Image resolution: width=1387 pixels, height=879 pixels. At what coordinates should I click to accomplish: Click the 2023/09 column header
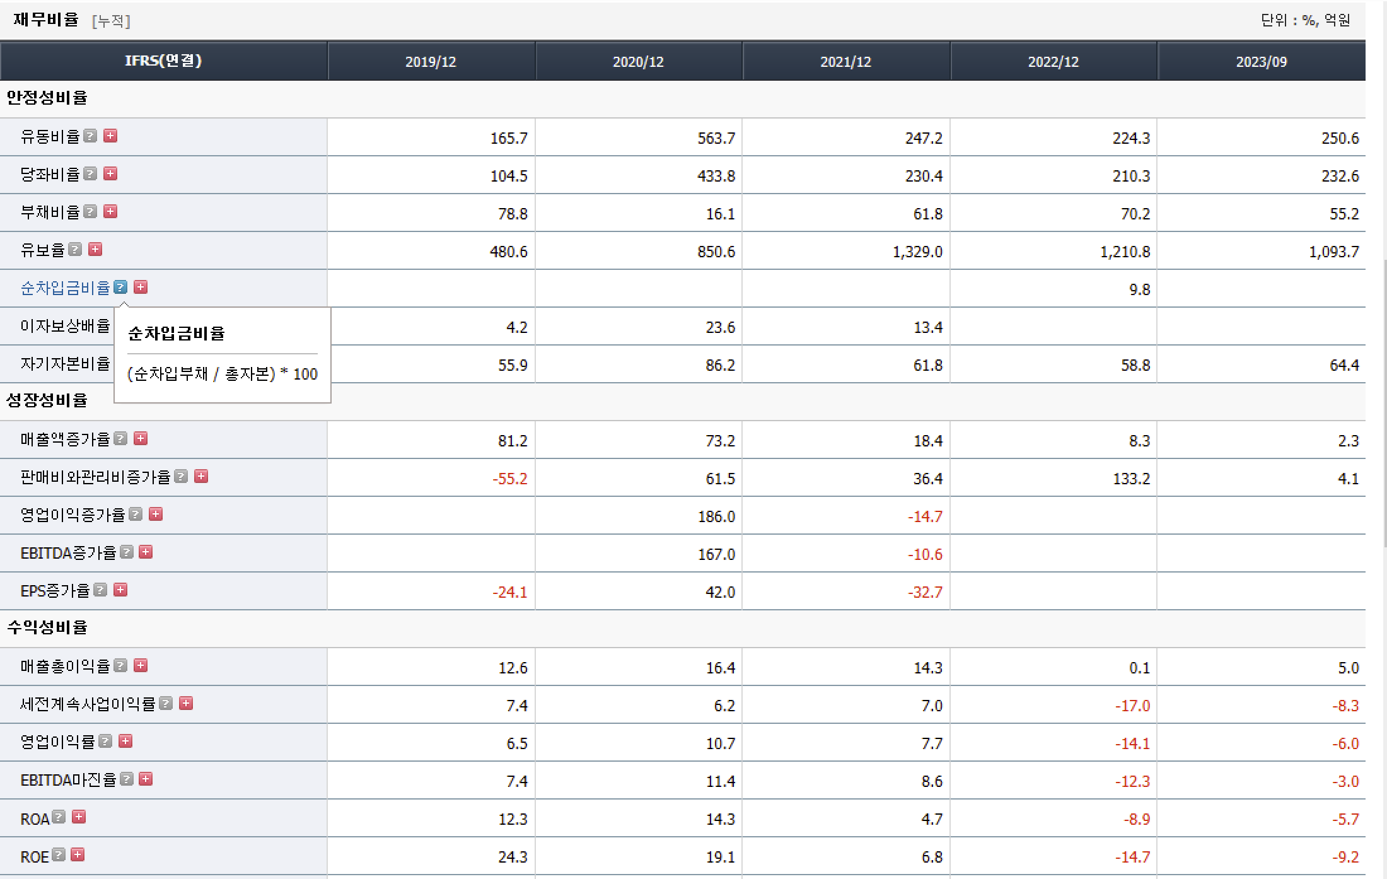1261,62
